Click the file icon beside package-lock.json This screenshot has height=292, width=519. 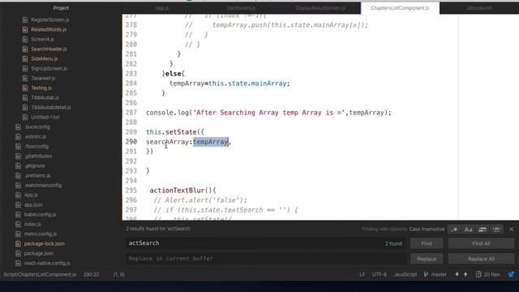(18, 243)
